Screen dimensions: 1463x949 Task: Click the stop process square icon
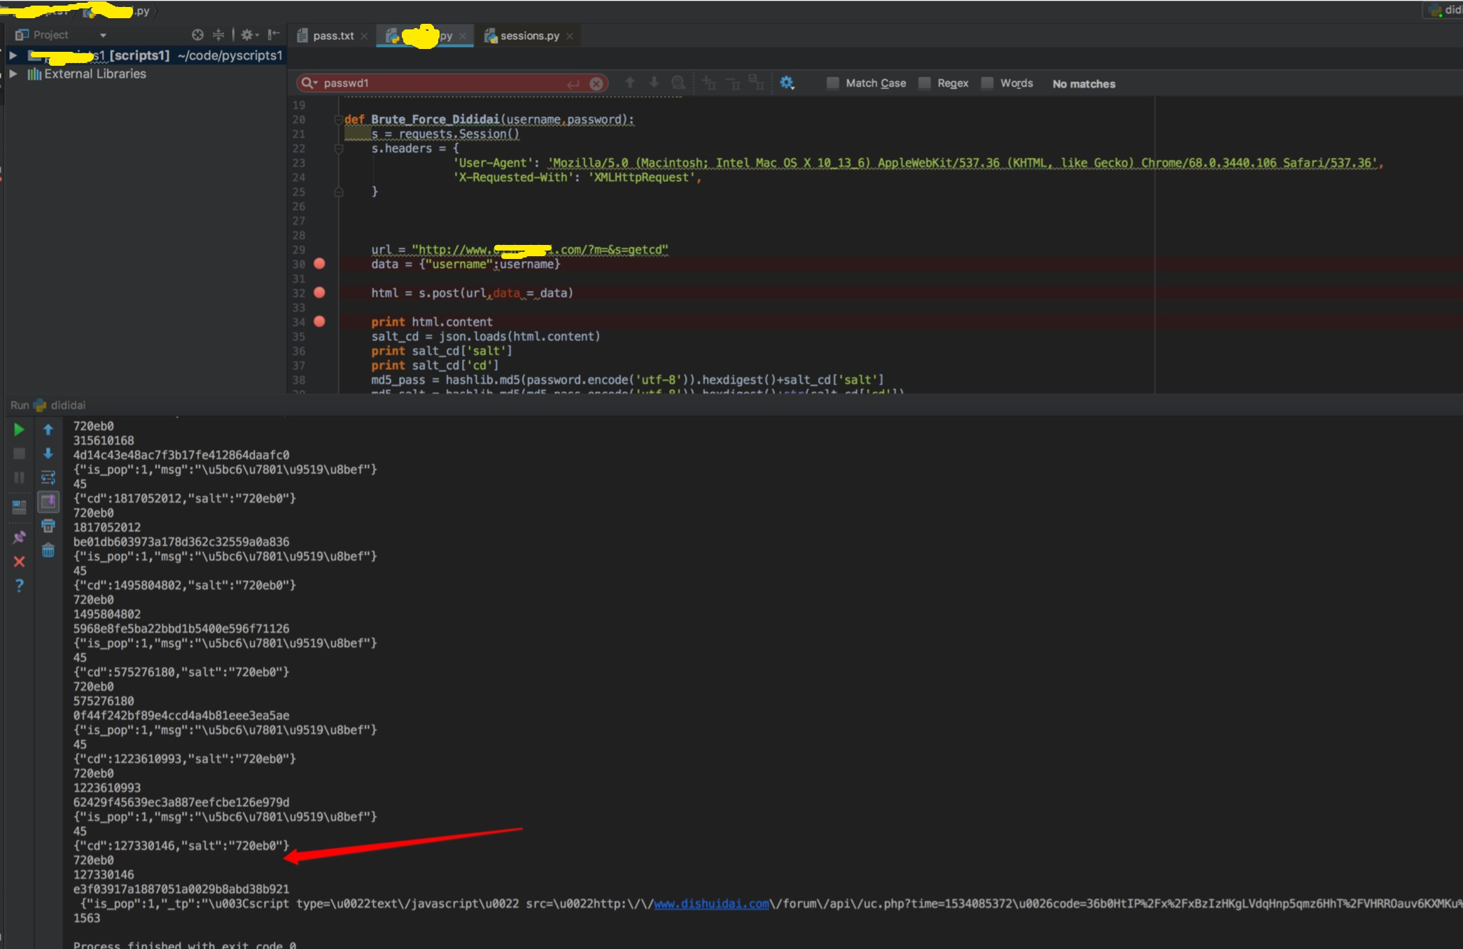click(x=19, y=454)
